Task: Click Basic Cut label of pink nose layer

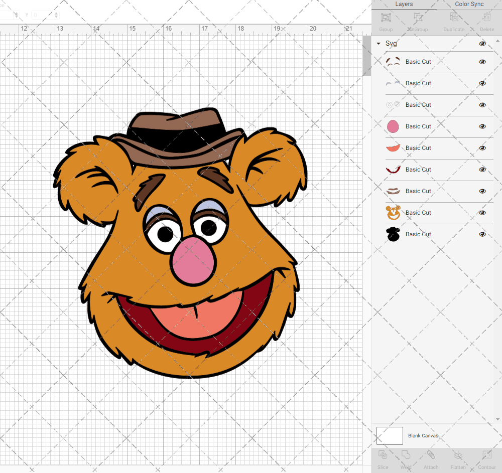Action: tap(418, 126)
